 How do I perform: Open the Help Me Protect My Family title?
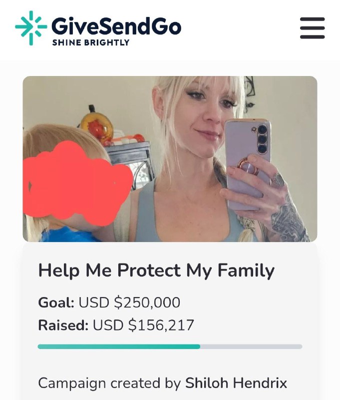(156, 270)
